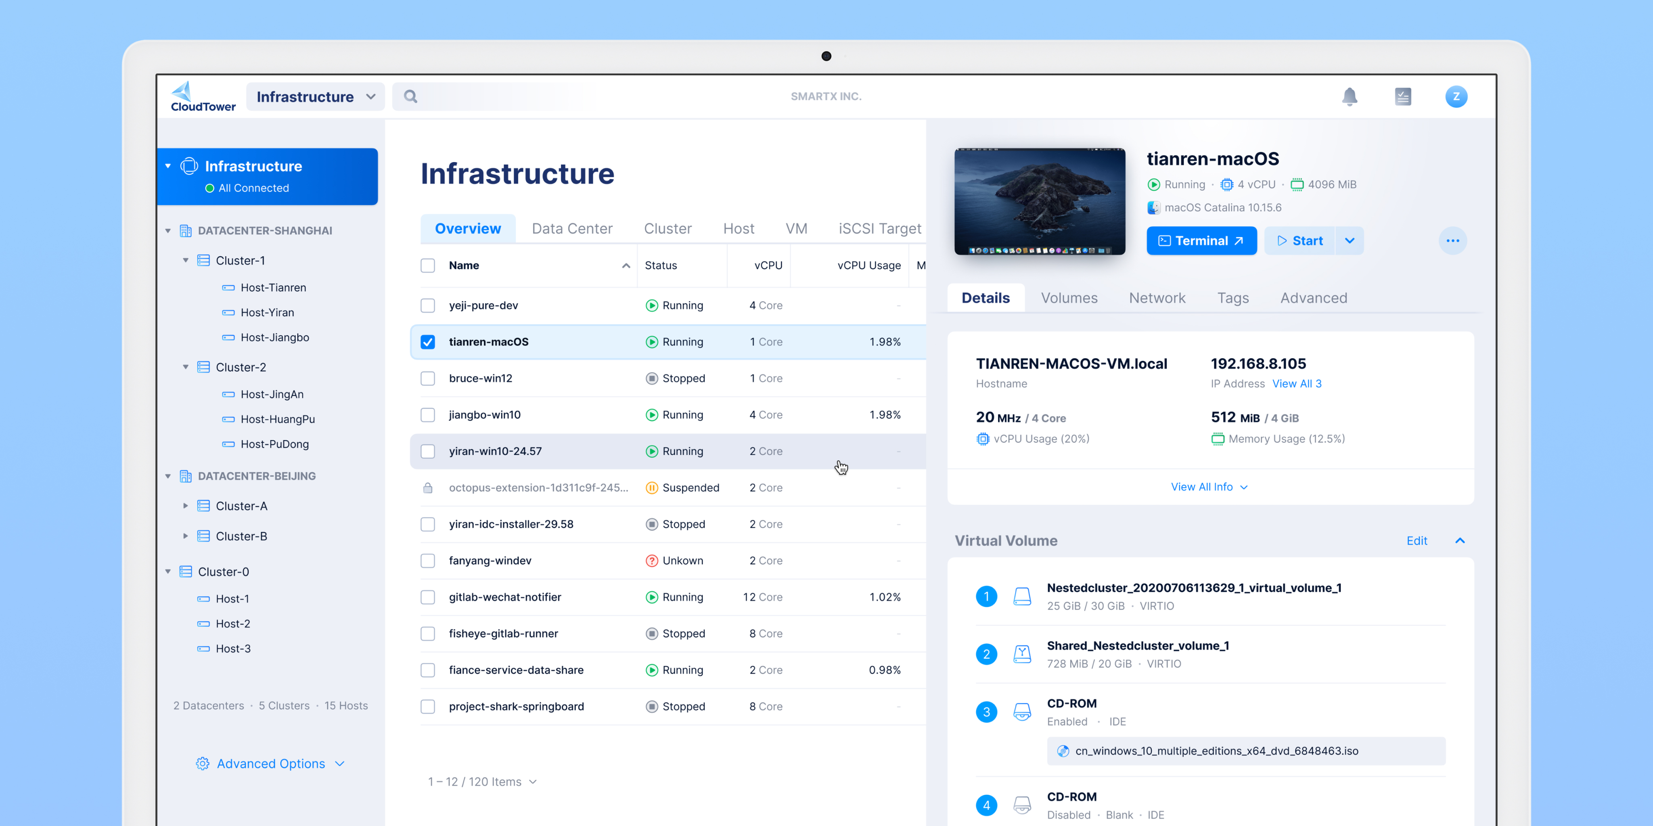Switch to the Data Center tab
1653x826 pixels.
[572, 228]
